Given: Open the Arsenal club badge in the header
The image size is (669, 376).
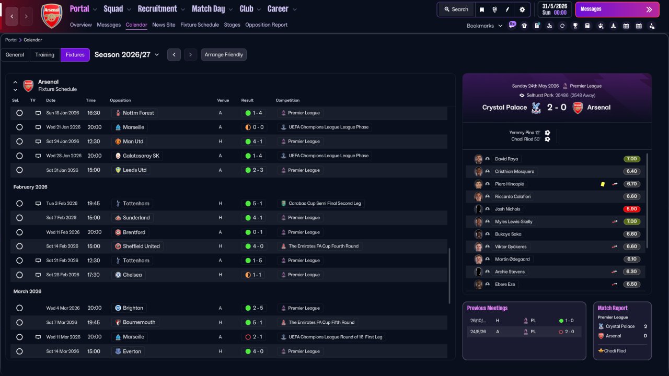Looking at the screenshot, I should (x=51, y=16).
